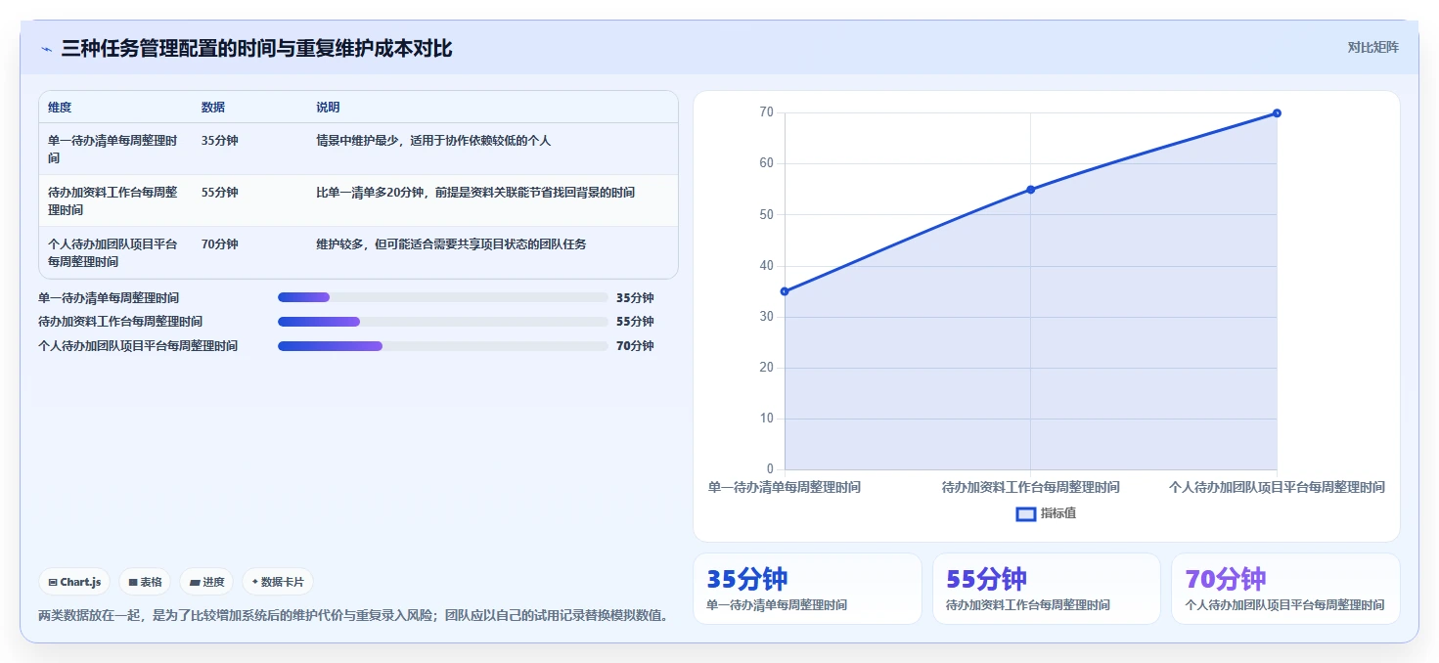Click the 70 data point on chart line
1439x663 pixels.
click(1277, 113)
